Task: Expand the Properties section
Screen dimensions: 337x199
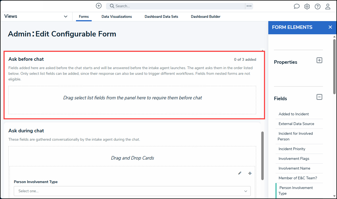Action: tap(319, 60)
